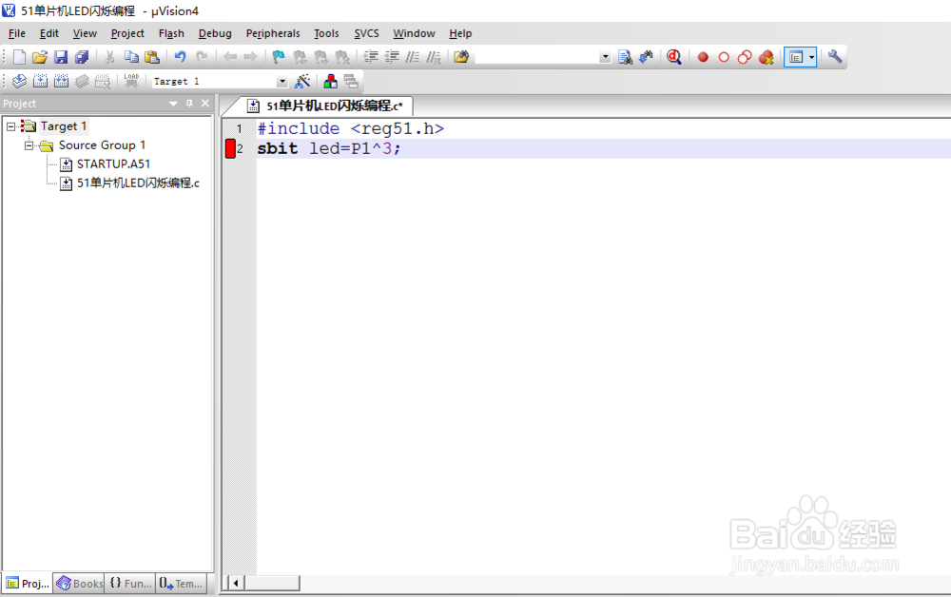Open the Edit menu
Screen dimensions: 951x597
pos(49,33)
